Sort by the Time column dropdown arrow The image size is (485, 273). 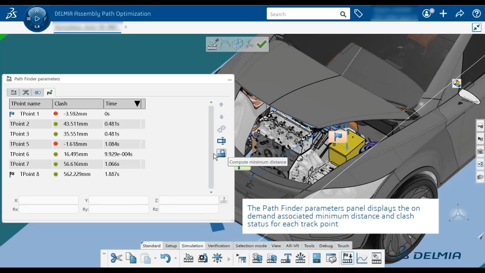(x=137, y=104)
